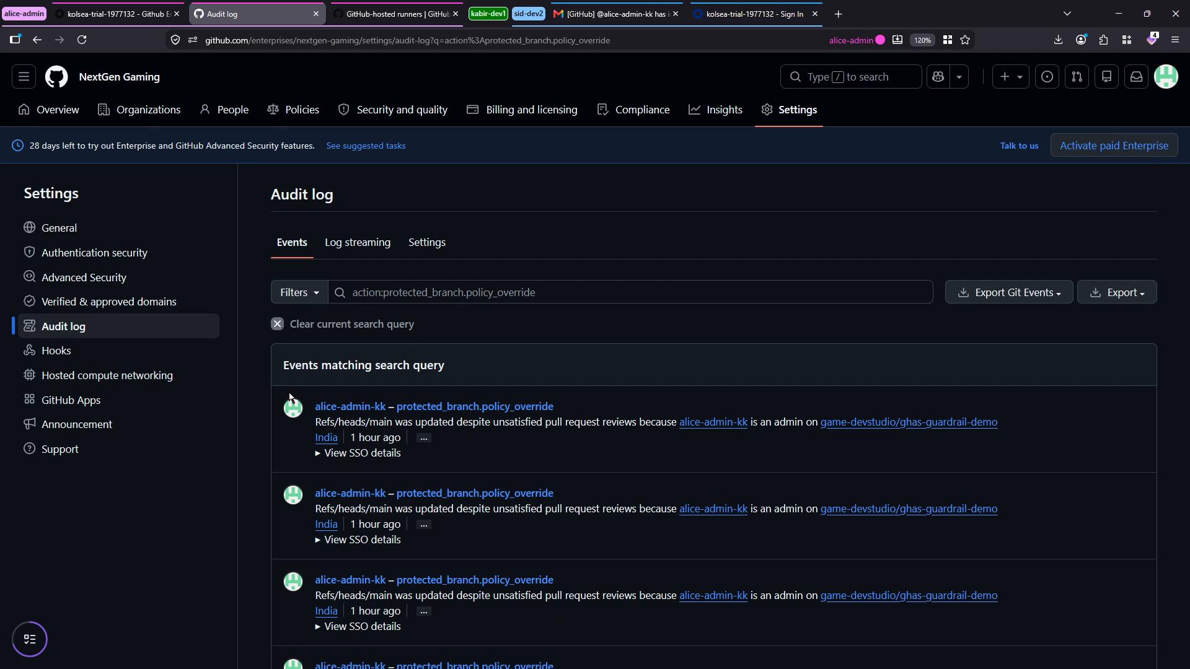Open the create new plus dropdown
1190x669 pixels.
(x=1011, y=77)
